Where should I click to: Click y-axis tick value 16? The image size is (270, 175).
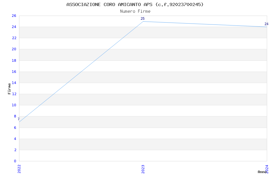[x=14, y=72]
